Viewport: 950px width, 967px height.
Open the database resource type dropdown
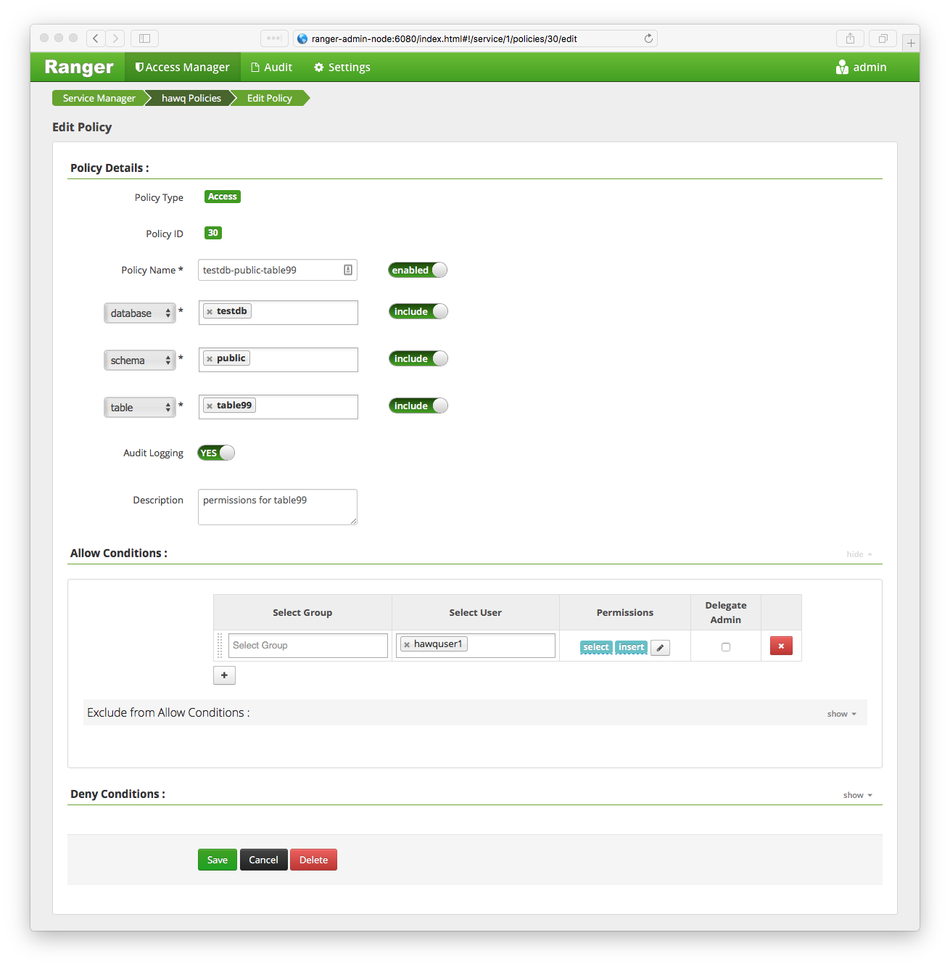[140, 313]
